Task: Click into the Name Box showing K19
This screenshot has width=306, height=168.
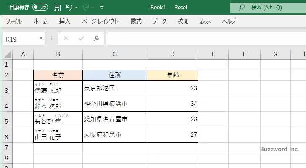Action: (x=20, y=39)
